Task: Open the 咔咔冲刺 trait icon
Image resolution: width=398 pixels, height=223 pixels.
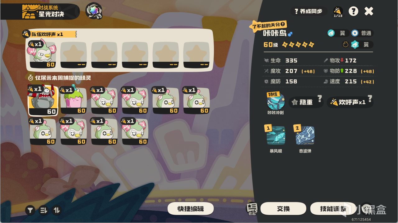Action: click(x=275, y=101)
